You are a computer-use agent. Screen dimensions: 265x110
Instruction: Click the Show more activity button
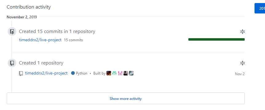pos(126,98)
